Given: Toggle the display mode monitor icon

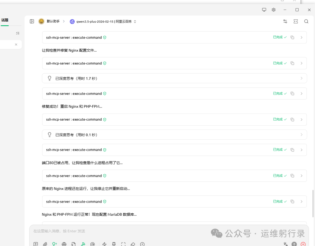Looking at the screenshot, I should pos(264,10).
